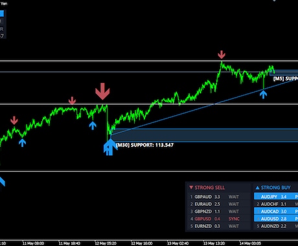Click the 3.1 strength value for AUDCHF
This screenshot has width=298, height=246.
(284, 204)
